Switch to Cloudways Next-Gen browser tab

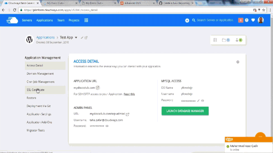(x=21, y=3)
